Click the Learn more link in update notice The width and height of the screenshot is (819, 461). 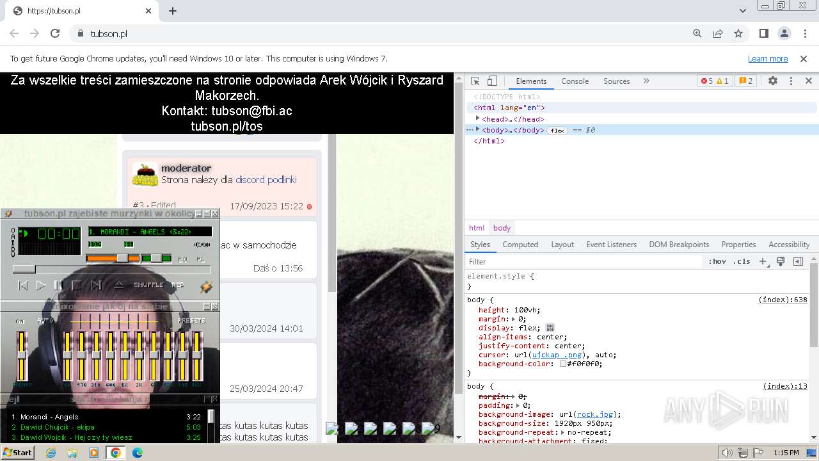click(x=768, y=58)
